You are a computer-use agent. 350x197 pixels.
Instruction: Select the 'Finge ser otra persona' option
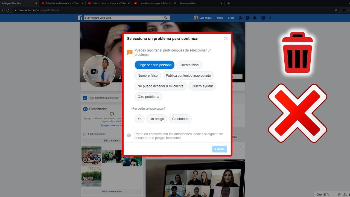point(154,65)
